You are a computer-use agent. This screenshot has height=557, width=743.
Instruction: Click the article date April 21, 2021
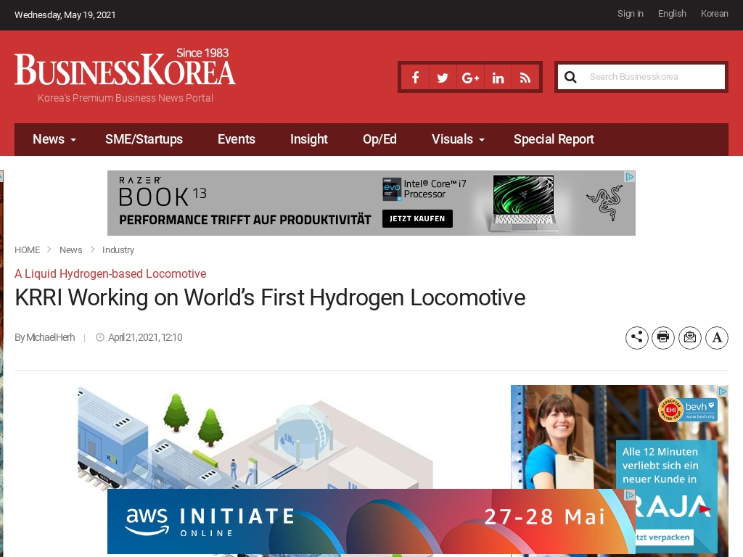[145, 337]
